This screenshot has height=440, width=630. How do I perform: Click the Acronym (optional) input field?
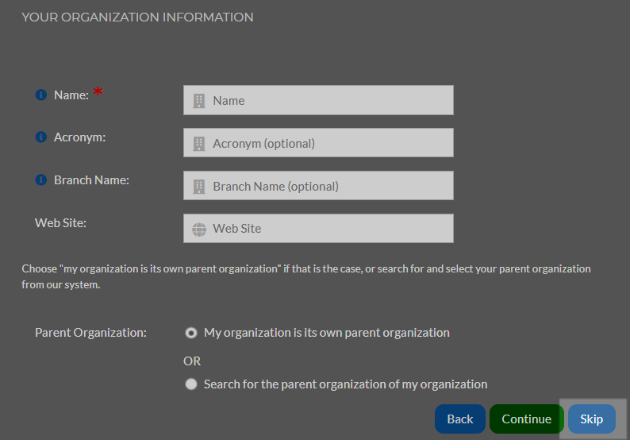click(318, 143)
